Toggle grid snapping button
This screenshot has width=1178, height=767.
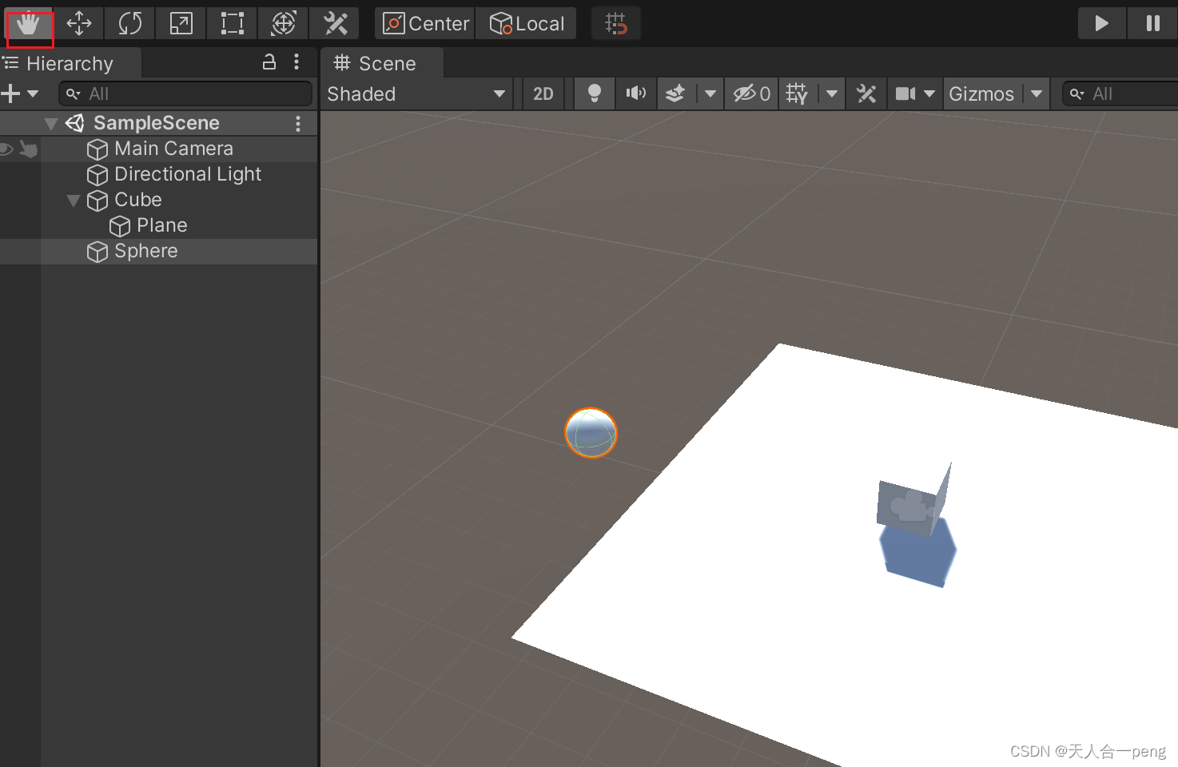point(616,24)
